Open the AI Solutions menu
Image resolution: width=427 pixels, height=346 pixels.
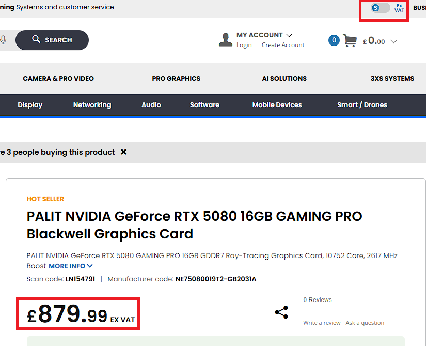[284, 79]
